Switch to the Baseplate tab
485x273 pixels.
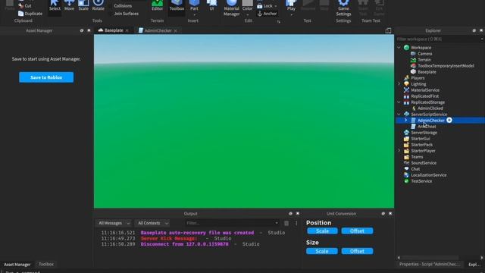113,30
